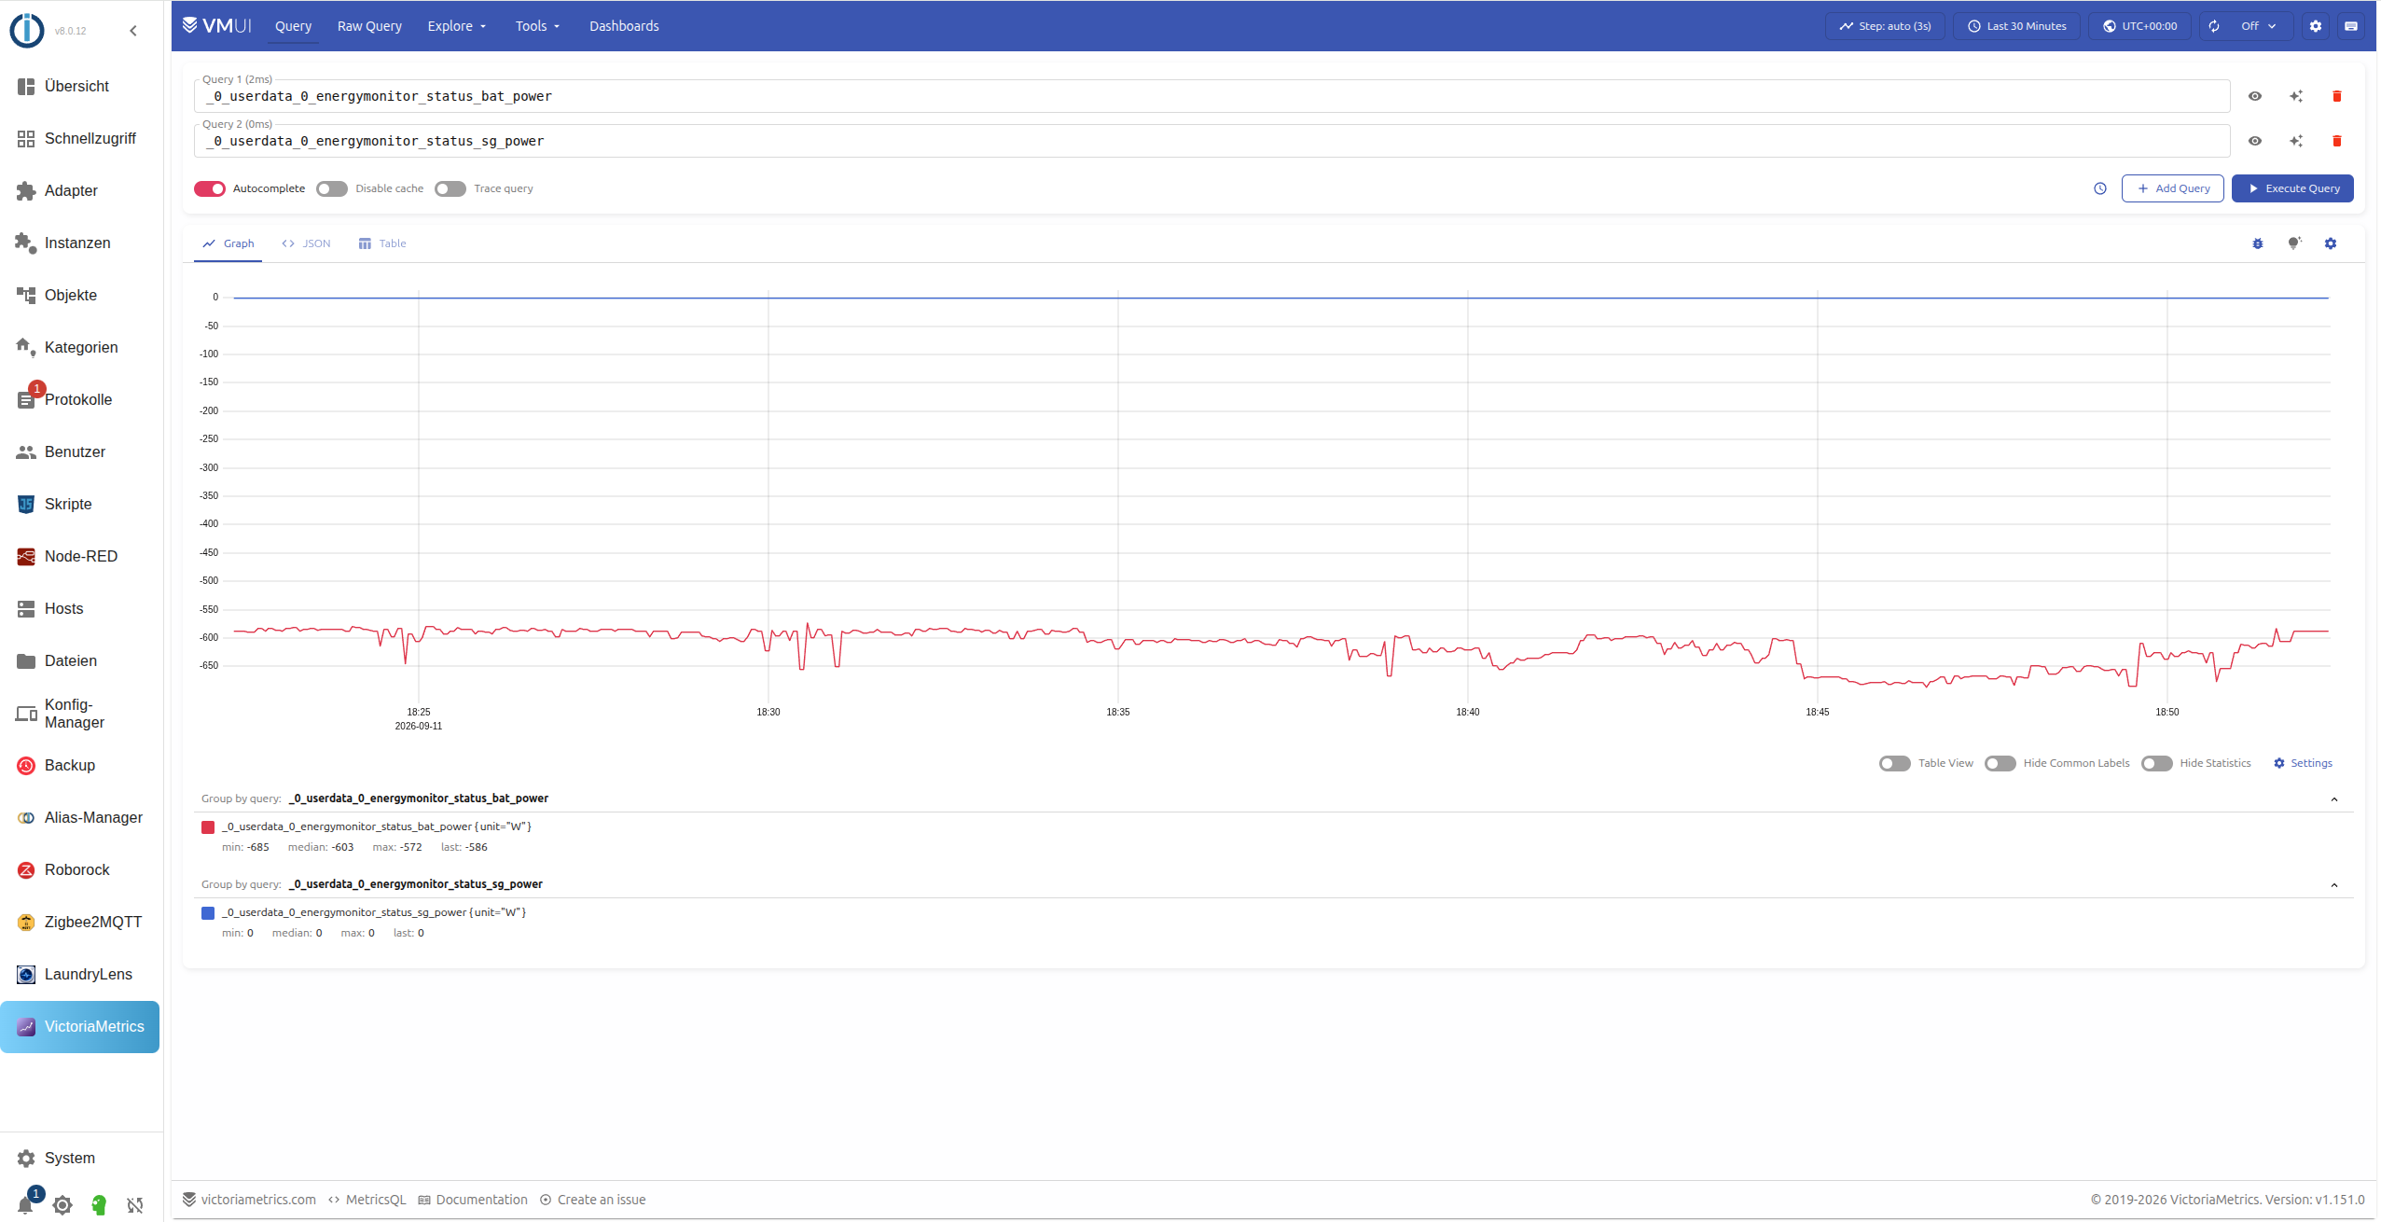Click prettify icon next to Query 2
This screenshot has height=1222, width=2381.
pyautogui.click(x=2295, y=141)
